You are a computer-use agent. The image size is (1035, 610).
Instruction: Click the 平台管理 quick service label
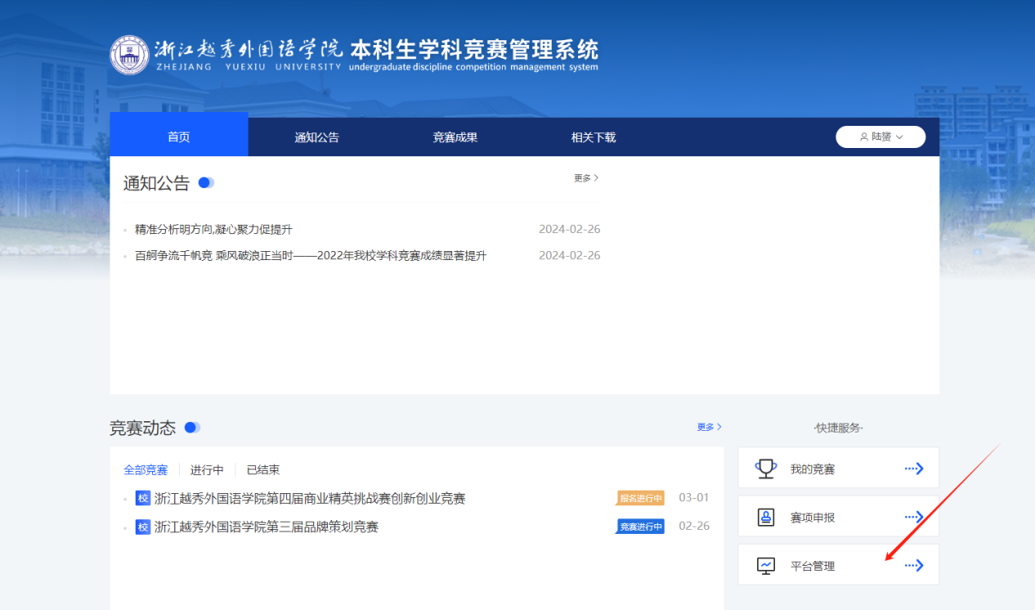[x=813, y=566]
